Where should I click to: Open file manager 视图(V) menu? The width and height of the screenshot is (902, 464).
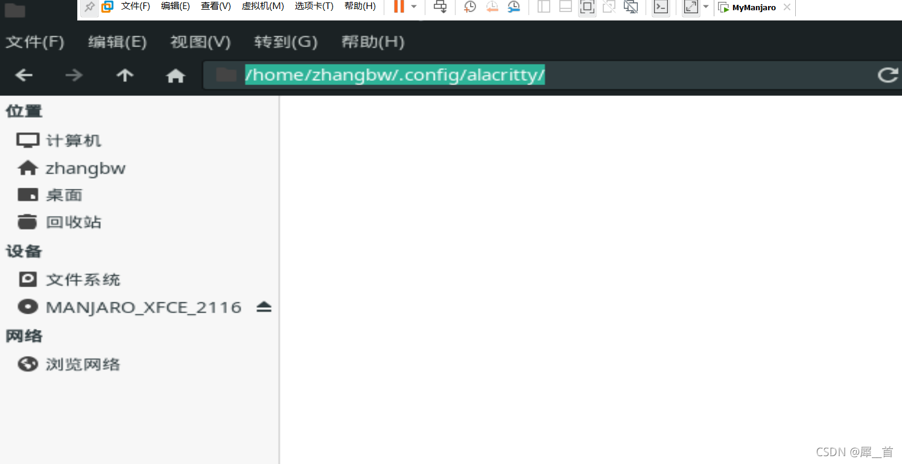pyautogui.click(x=201, y=42)
